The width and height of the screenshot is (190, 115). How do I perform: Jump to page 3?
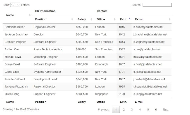tap(132, 109)
